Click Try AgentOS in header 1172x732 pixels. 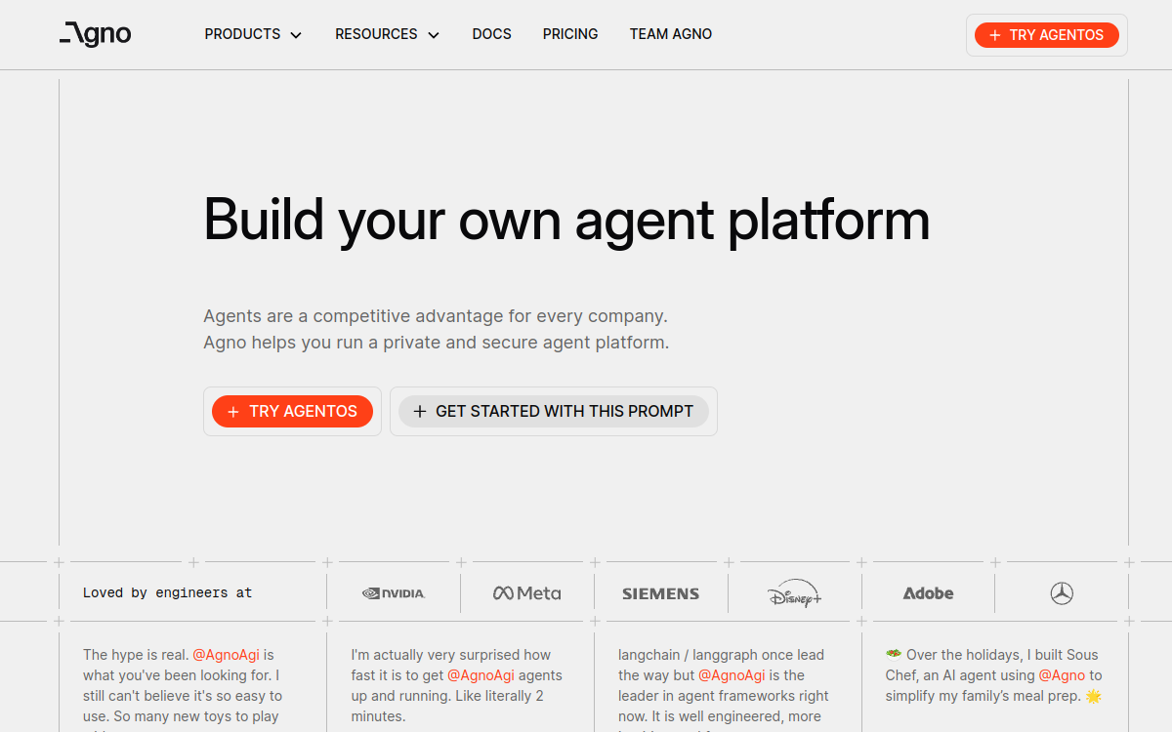click(x=1046, y=35)
